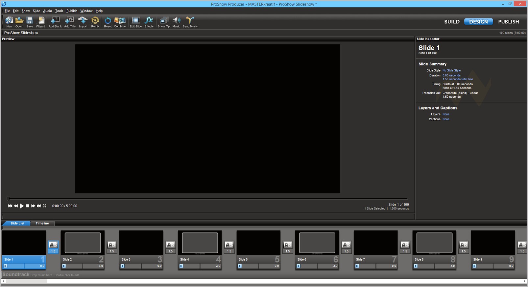The image size is (528, 287).
Task: Skip to the last slide in preview
Action: pos(39,206)
